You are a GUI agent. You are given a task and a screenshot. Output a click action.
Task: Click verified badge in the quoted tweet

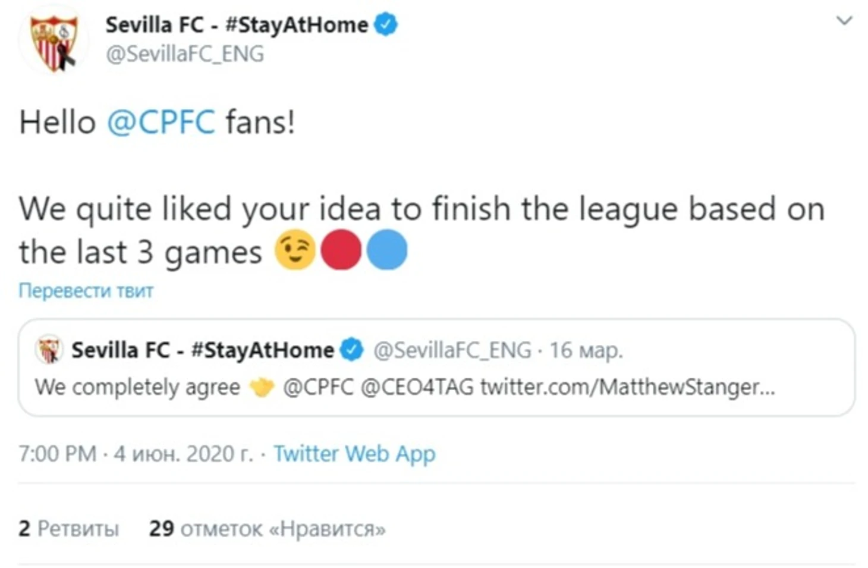tap(351, 350)
